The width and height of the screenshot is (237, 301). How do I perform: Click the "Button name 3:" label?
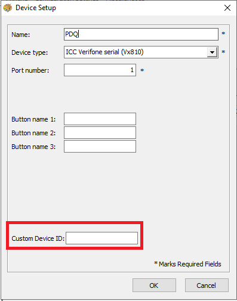click(33, 147)
